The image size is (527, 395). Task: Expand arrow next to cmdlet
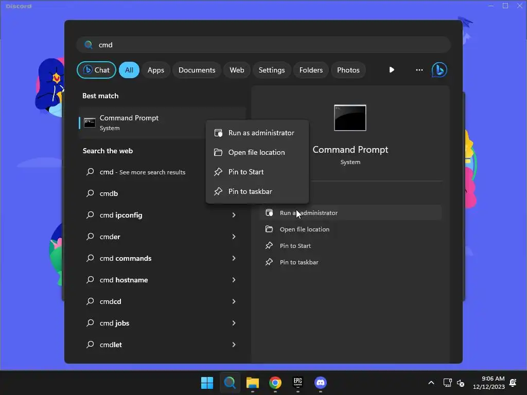coord(234,345)
